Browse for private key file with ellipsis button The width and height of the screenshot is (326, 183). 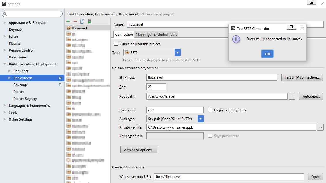321,127
